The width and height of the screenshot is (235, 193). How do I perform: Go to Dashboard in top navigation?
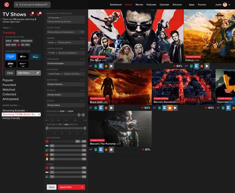pos(116,4)
